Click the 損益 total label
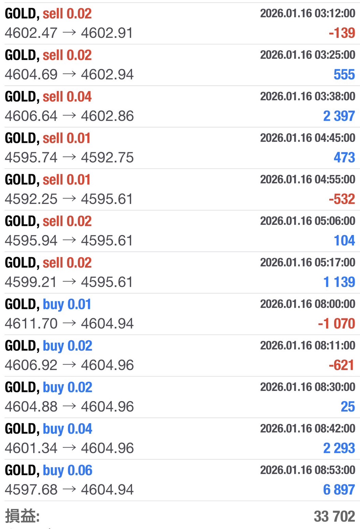The height and width of the screenshot is (529, 360). [x=23, y=516]
